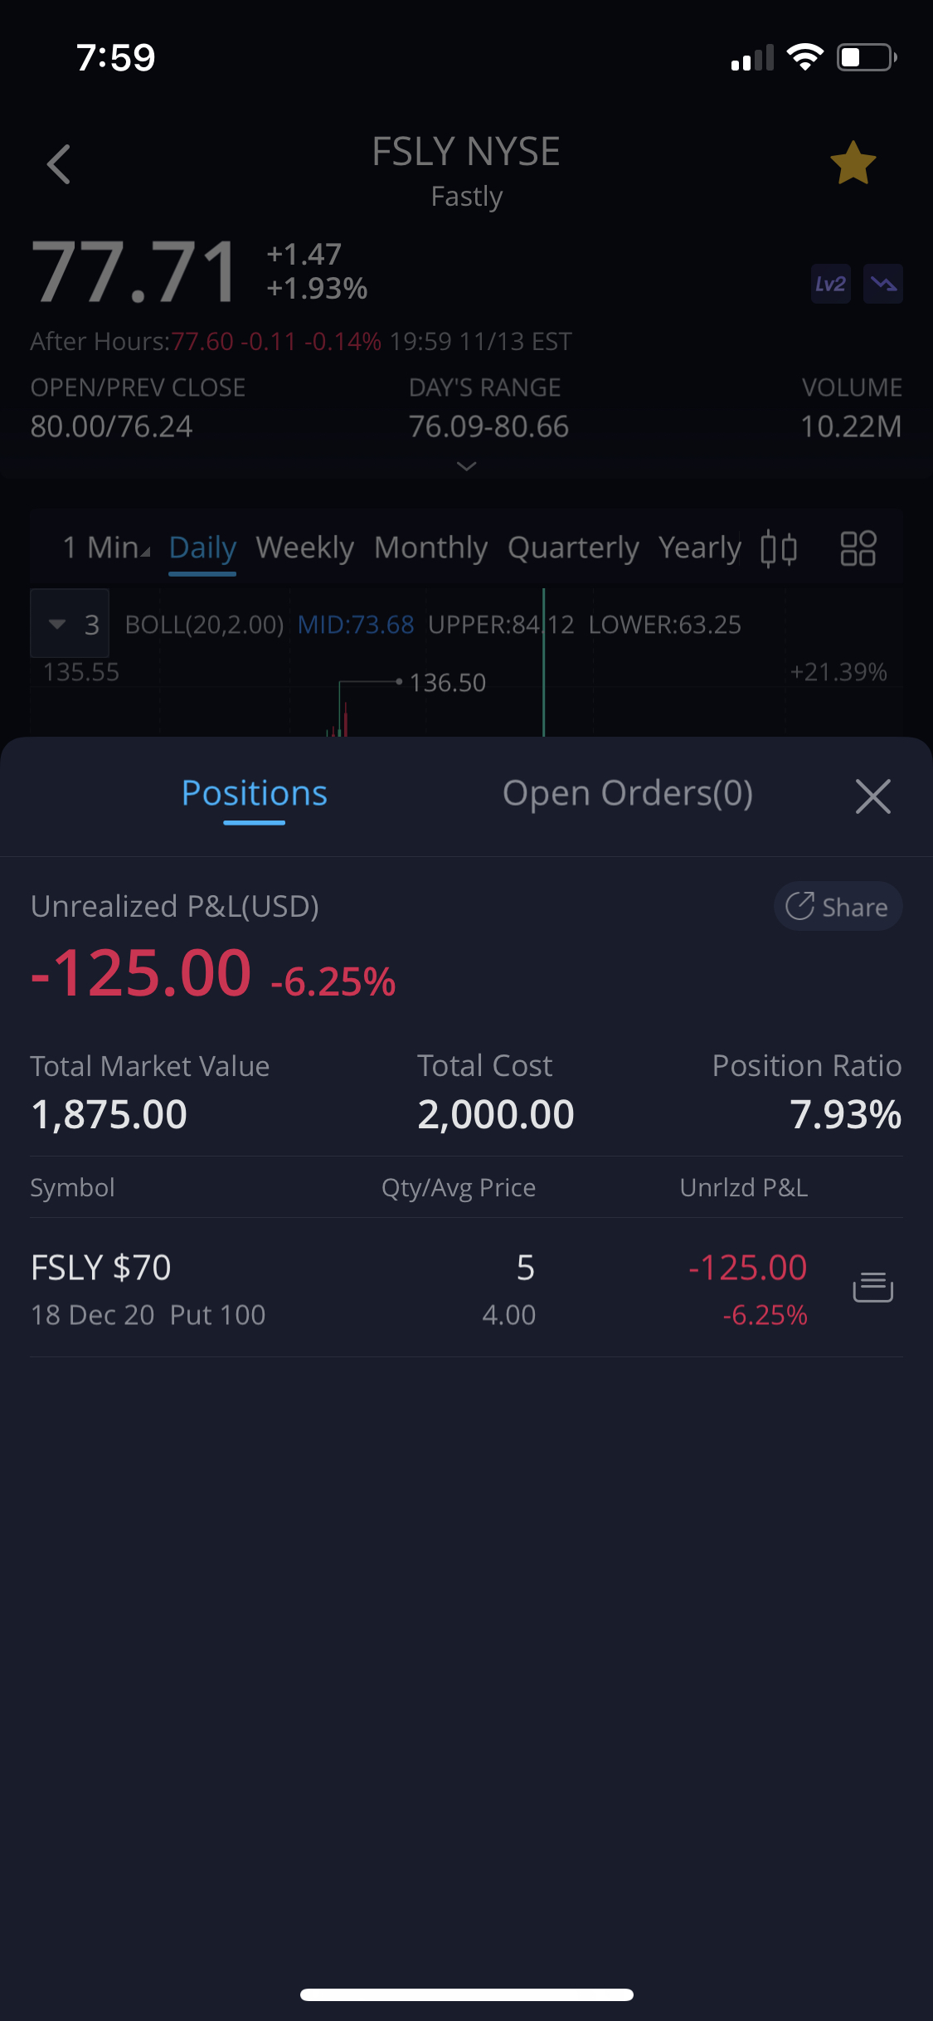Switch to Monthly chart timeframe

point(430,548)
